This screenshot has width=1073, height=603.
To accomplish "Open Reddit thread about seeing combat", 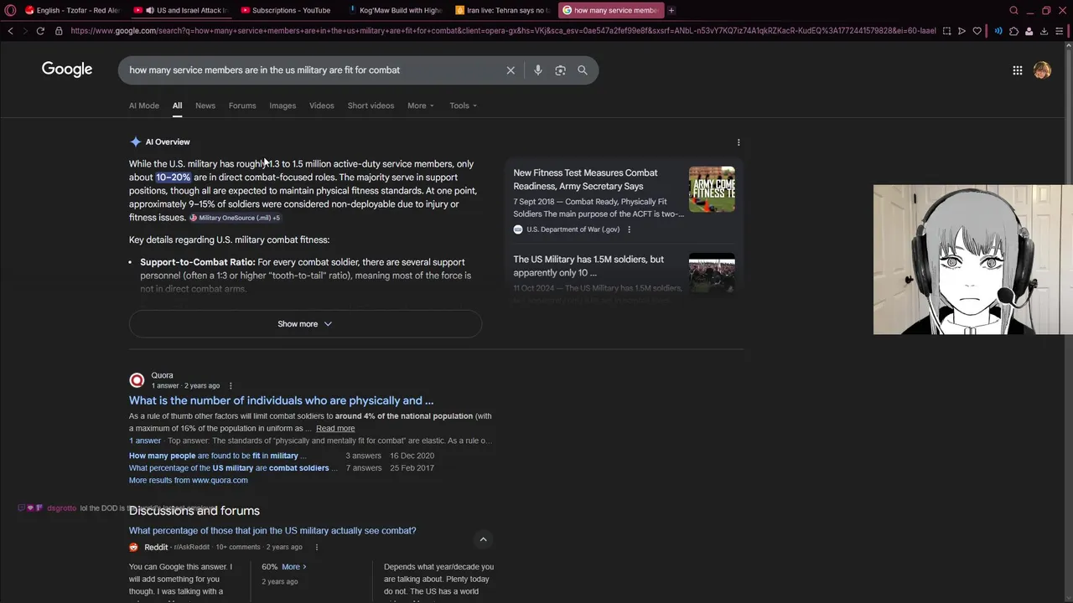I will 272,531.
